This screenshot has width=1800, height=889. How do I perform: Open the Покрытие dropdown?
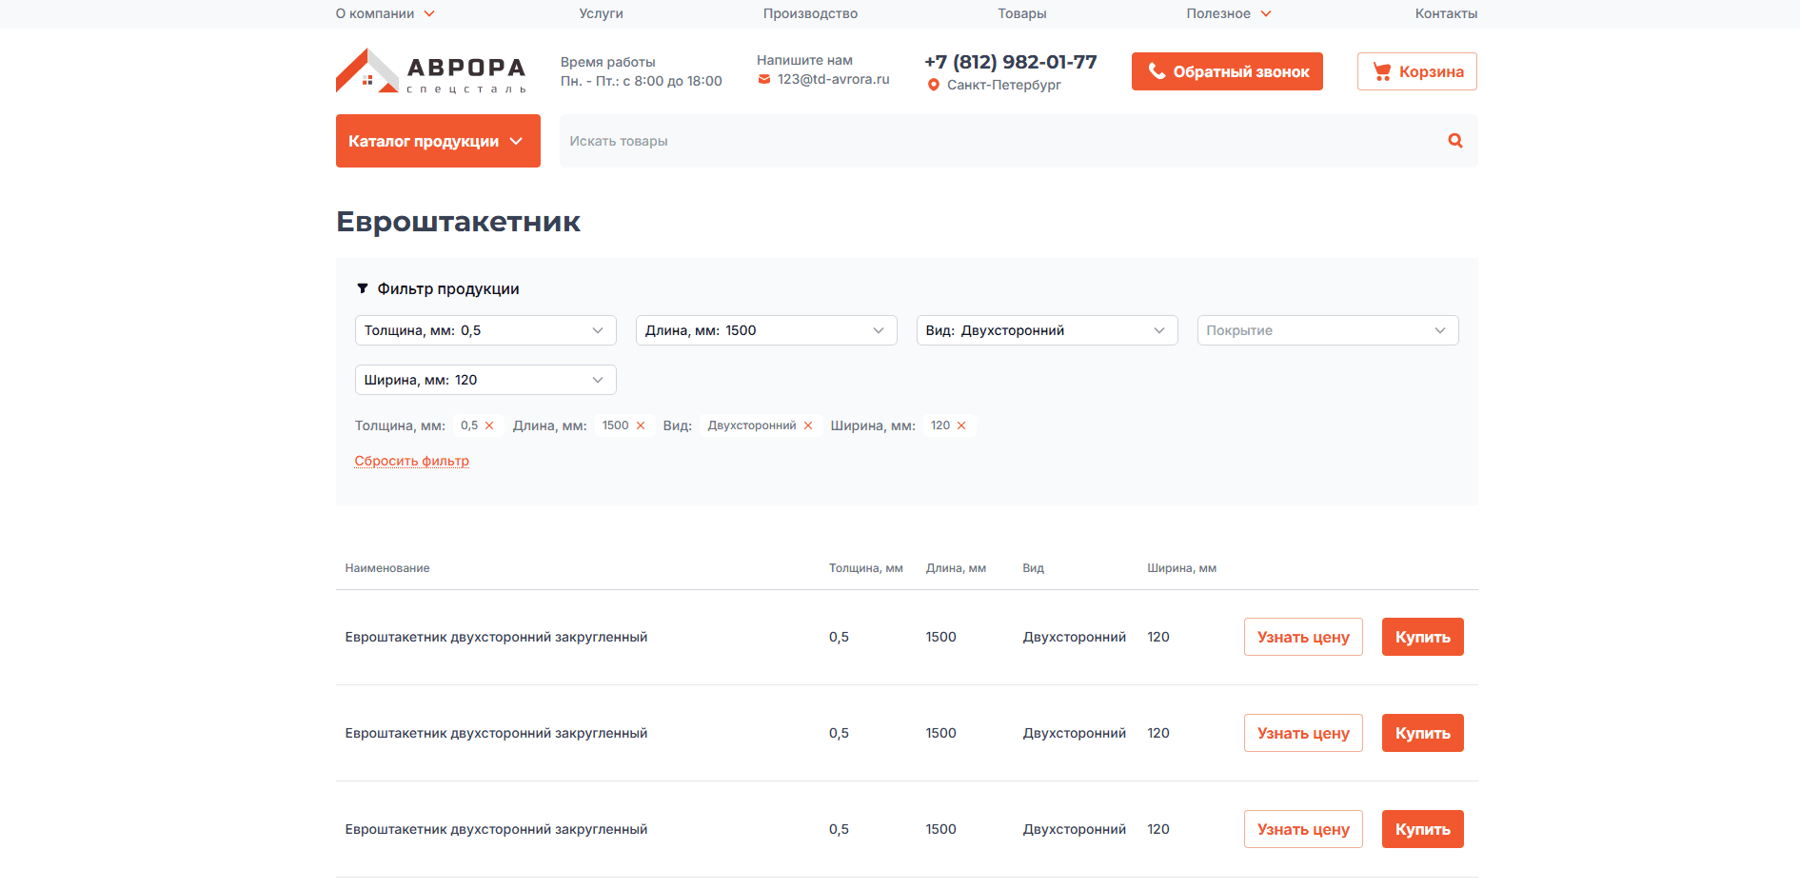click(x=1327, y=330)
